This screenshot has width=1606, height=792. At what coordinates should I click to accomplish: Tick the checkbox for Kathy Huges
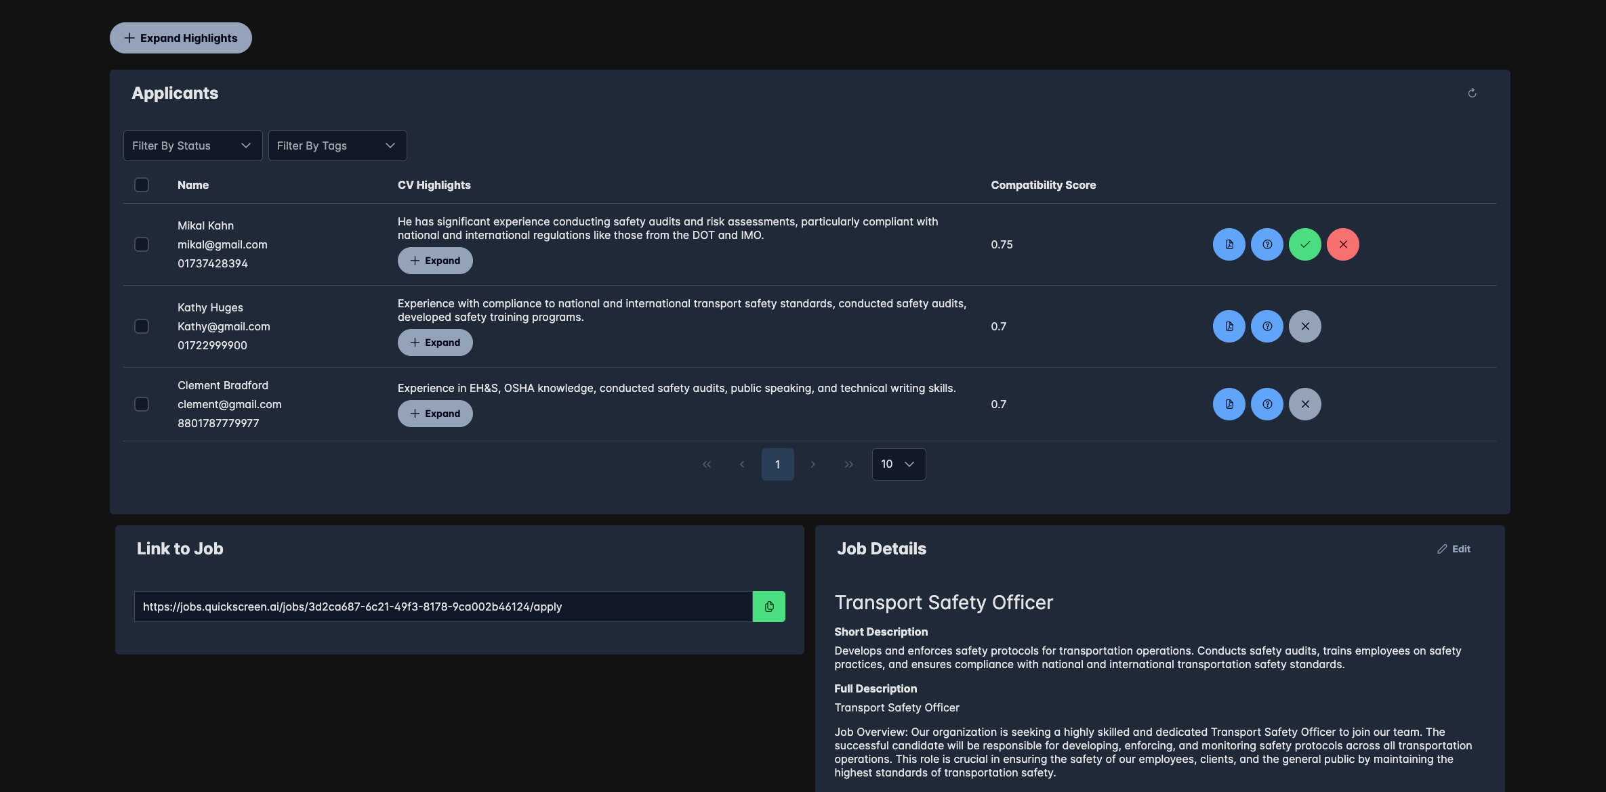pyautogui.click(x=142, y=326)
